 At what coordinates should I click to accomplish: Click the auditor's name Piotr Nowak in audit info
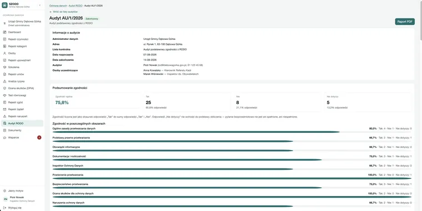150,65
